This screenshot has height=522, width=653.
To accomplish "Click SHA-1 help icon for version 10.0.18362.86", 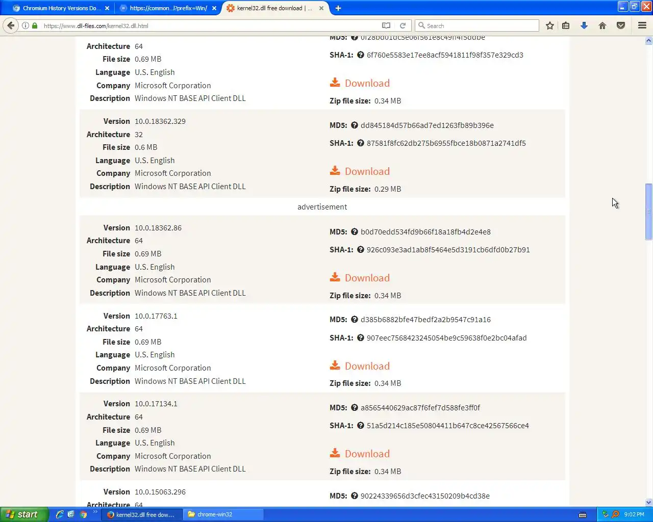I will coord(361,250).
